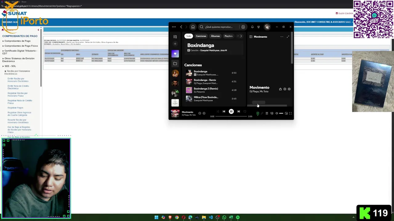Image resolution: width=394 pixels, height=221 pixels.
Task: Select the Canciones filter chip
Action: click(x=201, y=36)
